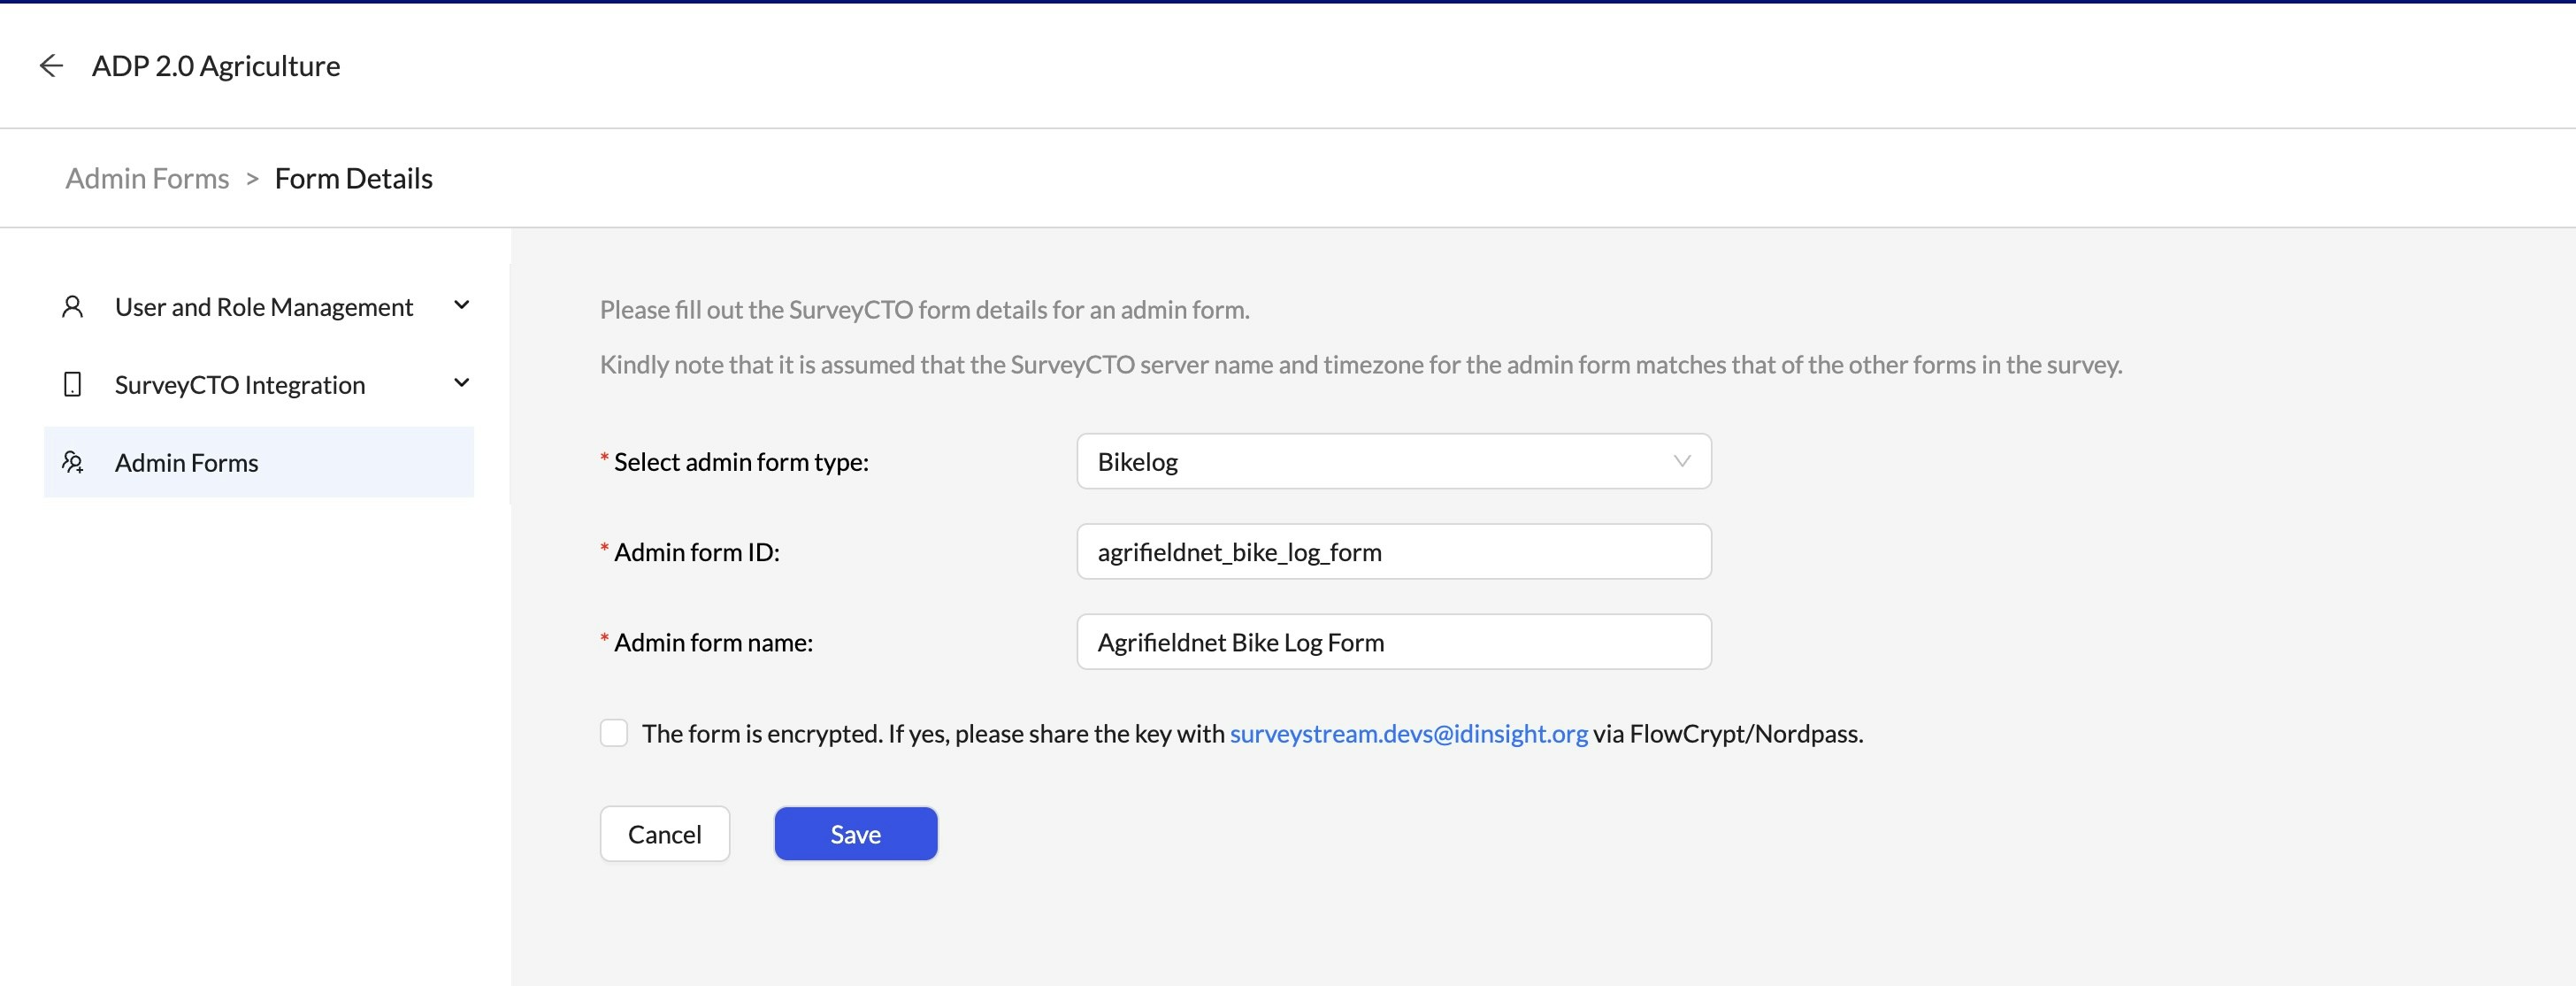Click the Admin Forms sidebar icon
Image resolution: width=2576 pixels, height=986 pixels.
click(x=72, y=463)
